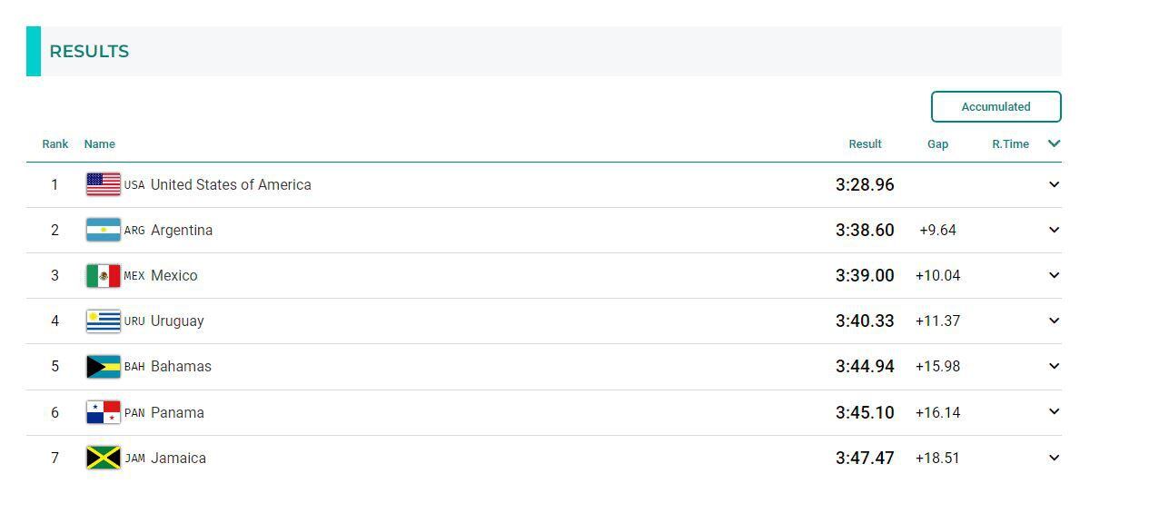Click the Jamaica flag icon
1169x523 pixels.
pyautogui.click(x=103, y=458)
